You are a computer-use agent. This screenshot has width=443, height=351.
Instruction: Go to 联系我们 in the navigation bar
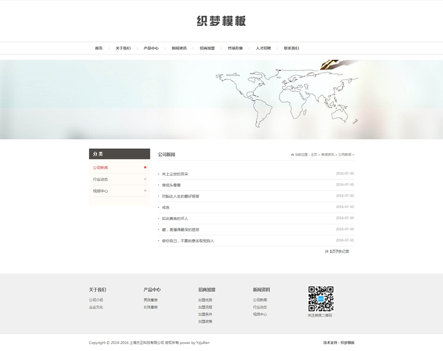[292, 48]
